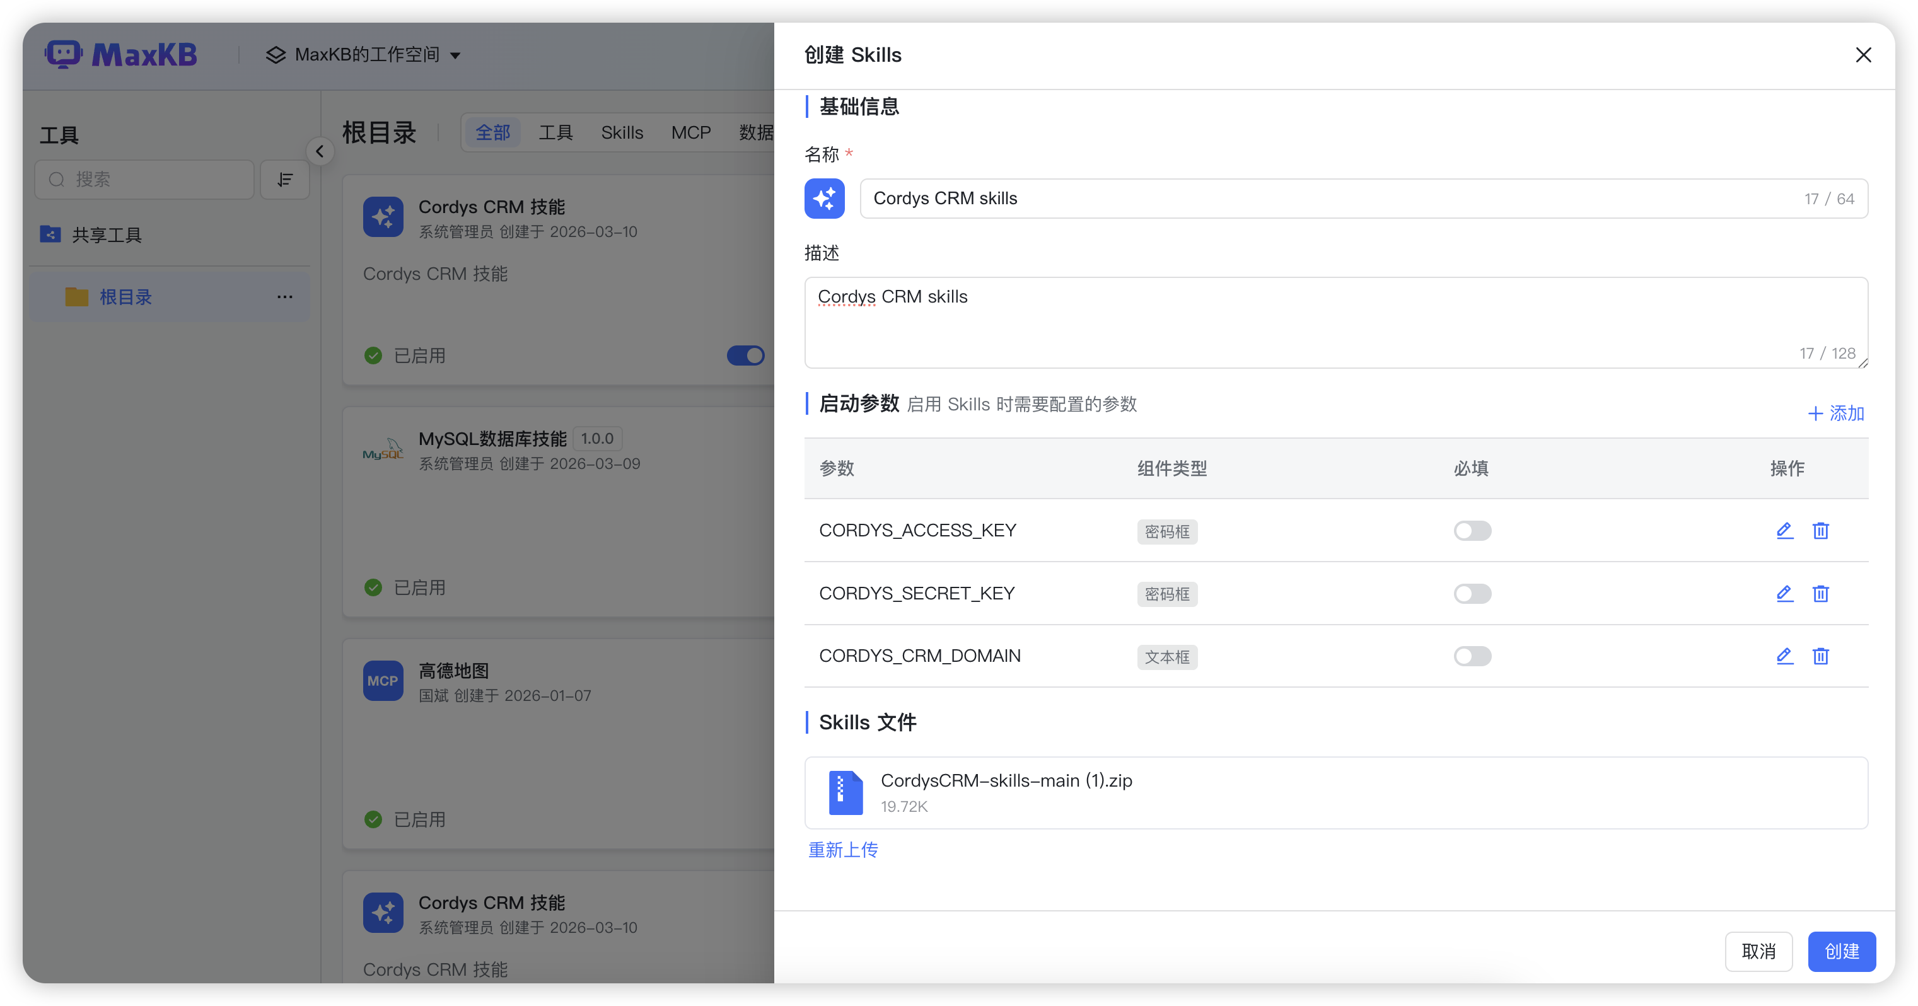Image resolution: width=1918 pixels, height=1006 pixels.
Task: Switch to the MCP tab
Action: click(690, 132)
